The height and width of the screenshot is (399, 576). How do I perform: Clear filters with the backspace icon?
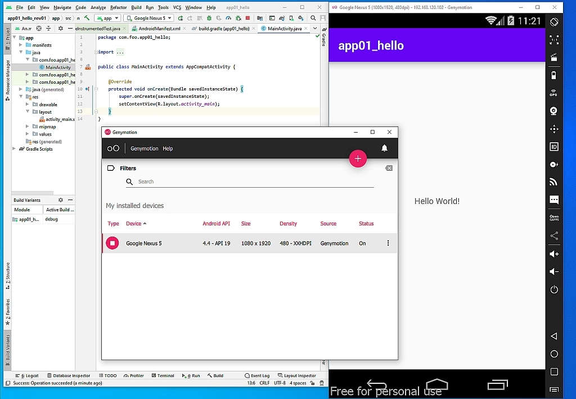(389, 168)
